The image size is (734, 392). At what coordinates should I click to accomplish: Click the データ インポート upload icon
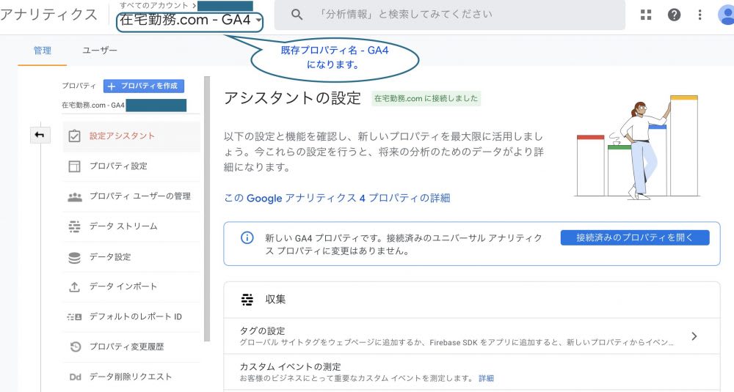tap(74, 287)
